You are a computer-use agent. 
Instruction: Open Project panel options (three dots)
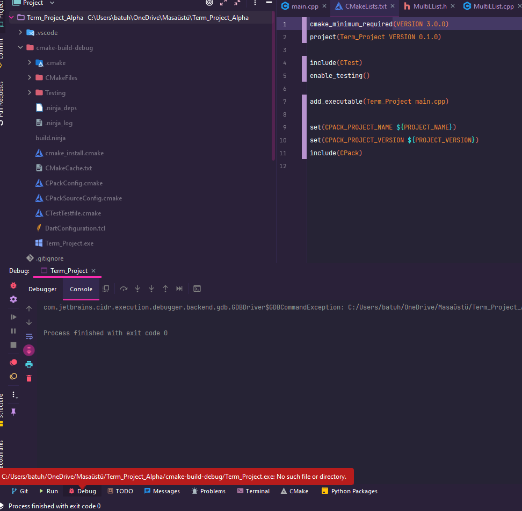point(255,3)
